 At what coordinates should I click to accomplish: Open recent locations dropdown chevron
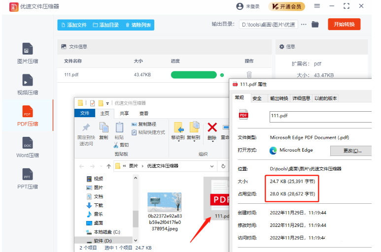click(101, 166)
